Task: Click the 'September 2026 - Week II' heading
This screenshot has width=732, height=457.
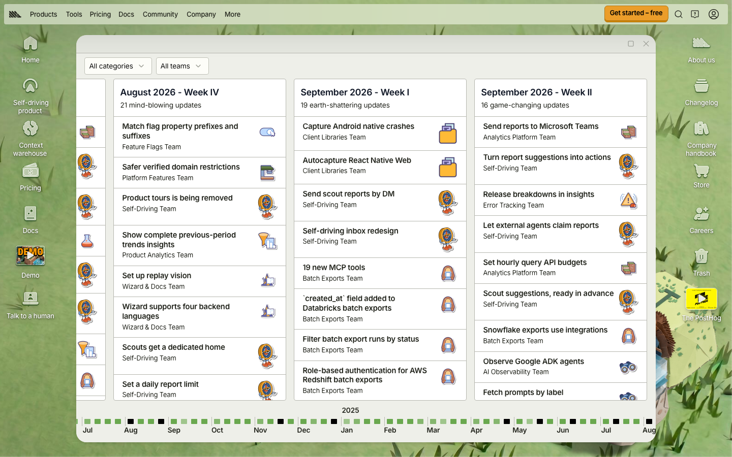Action: click(x=536, y=92)
